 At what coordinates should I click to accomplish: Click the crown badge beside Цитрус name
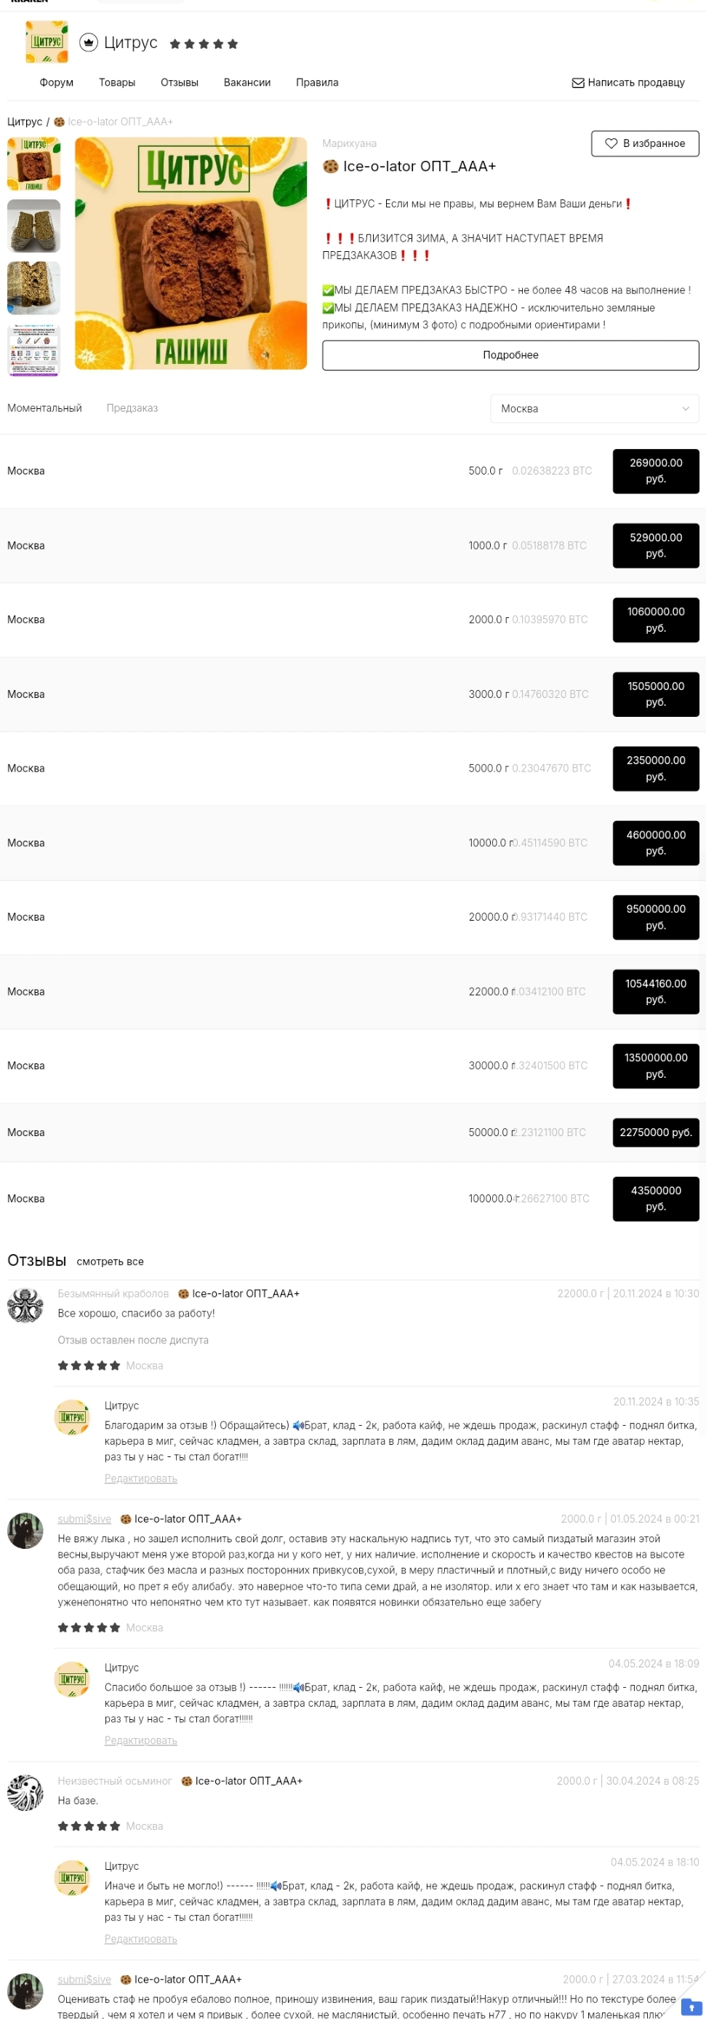[x=88, y=43]
